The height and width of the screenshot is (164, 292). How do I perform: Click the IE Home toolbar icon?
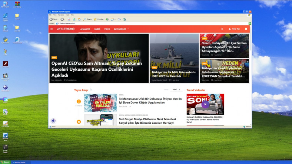pos(79,19)
